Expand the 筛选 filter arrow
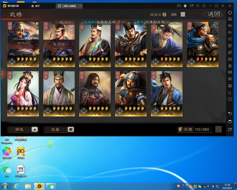Viewport: 237px width, 190px height. (35, 129)
